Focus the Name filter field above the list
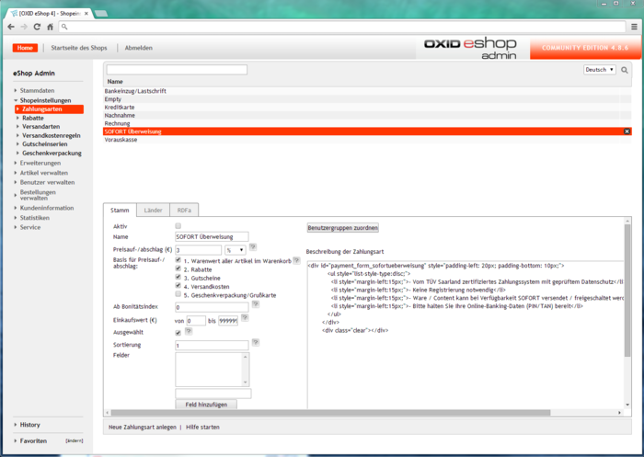 click(177, 69)
